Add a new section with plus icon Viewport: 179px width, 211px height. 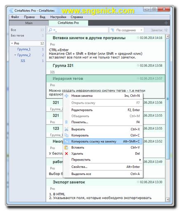[x=166, y=23]
